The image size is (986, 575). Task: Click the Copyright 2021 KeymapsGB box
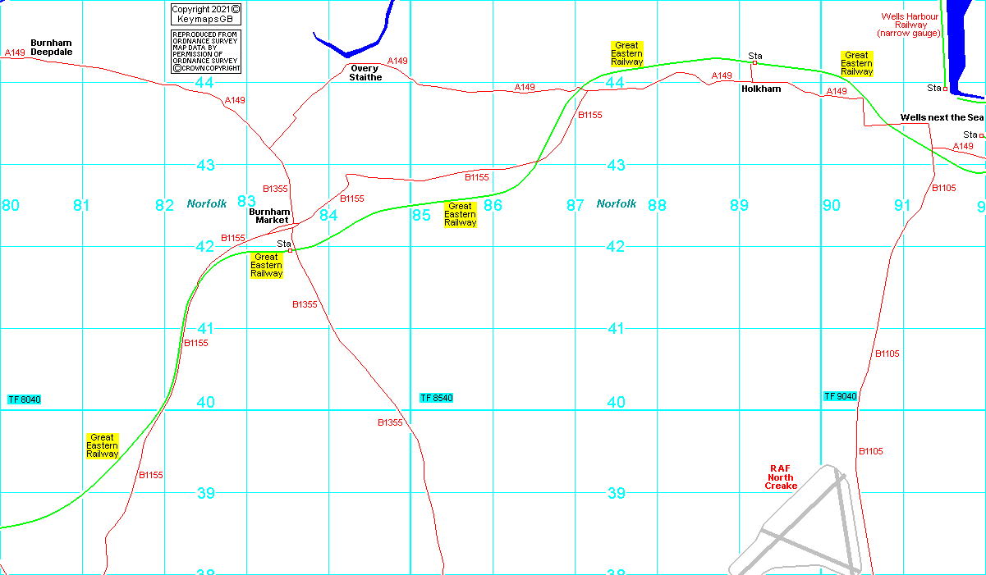[x=205, y=13]
